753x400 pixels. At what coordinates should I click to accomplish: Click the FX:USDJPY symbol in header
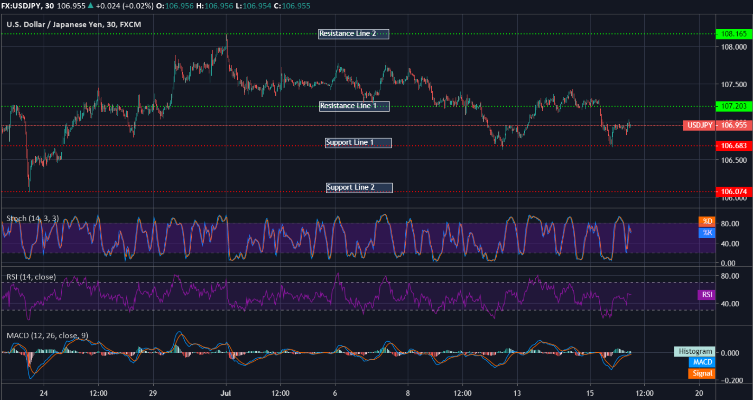click(20, 6)
